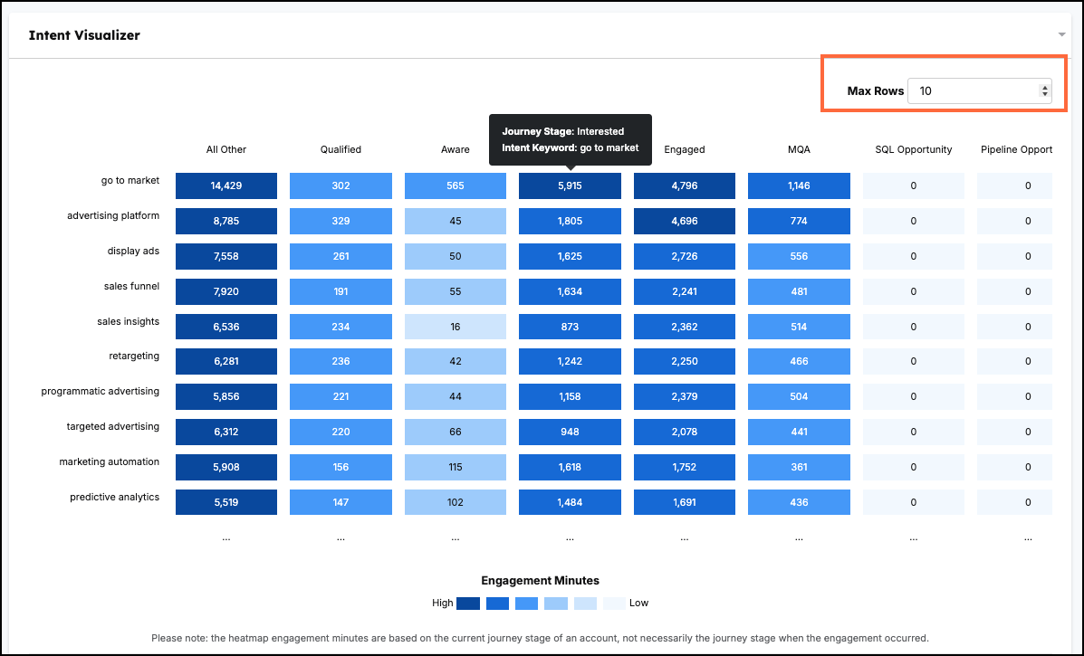Select the SQL Opportunity column header
The height and width of the screenshot is (656, 1084).
tap(913, 149)
